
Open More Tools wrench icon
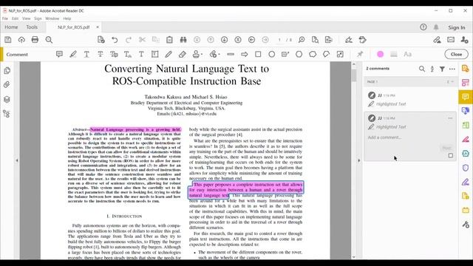click(x=466, y=225)
